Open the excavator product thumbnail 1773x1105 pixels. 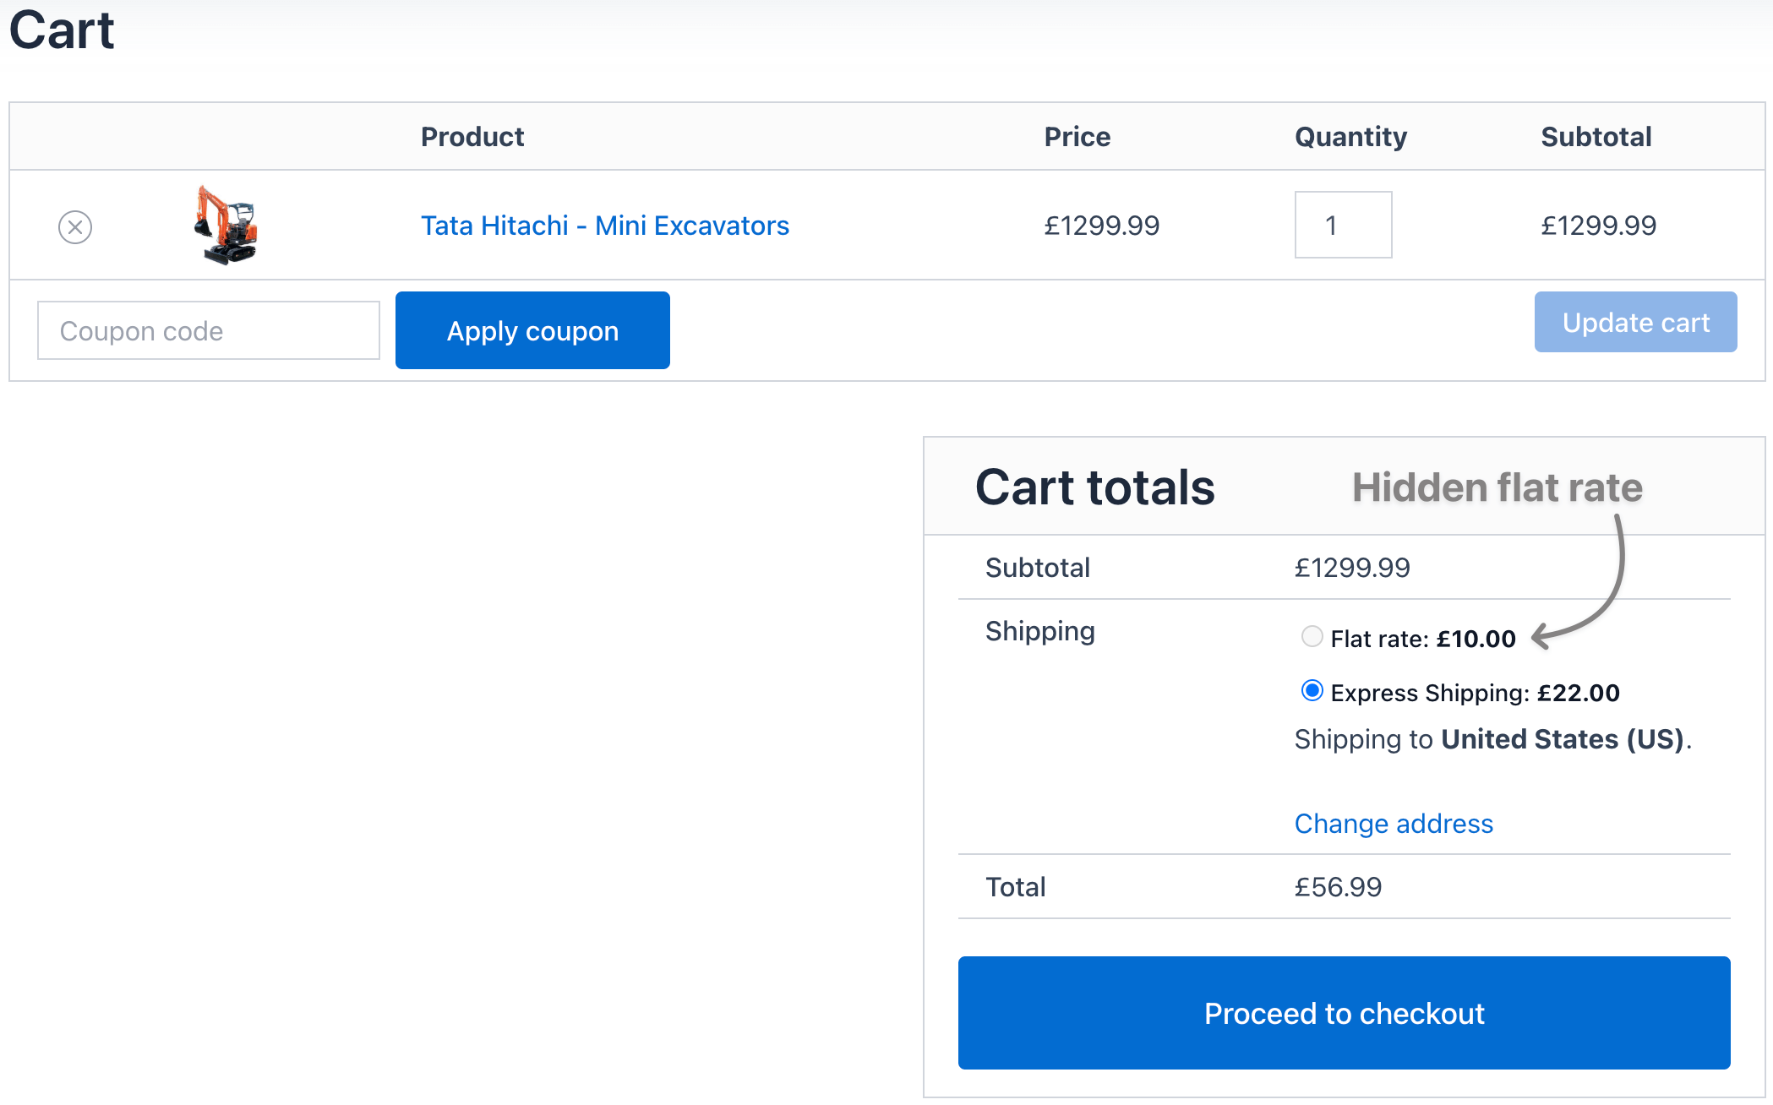tap(226, 225)
